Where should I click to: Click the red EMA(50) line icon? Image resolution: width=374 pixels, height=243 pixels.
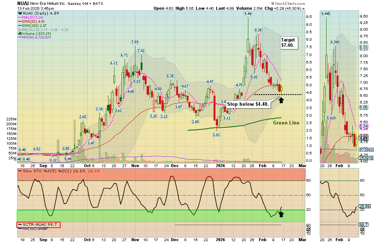[20, 21]
